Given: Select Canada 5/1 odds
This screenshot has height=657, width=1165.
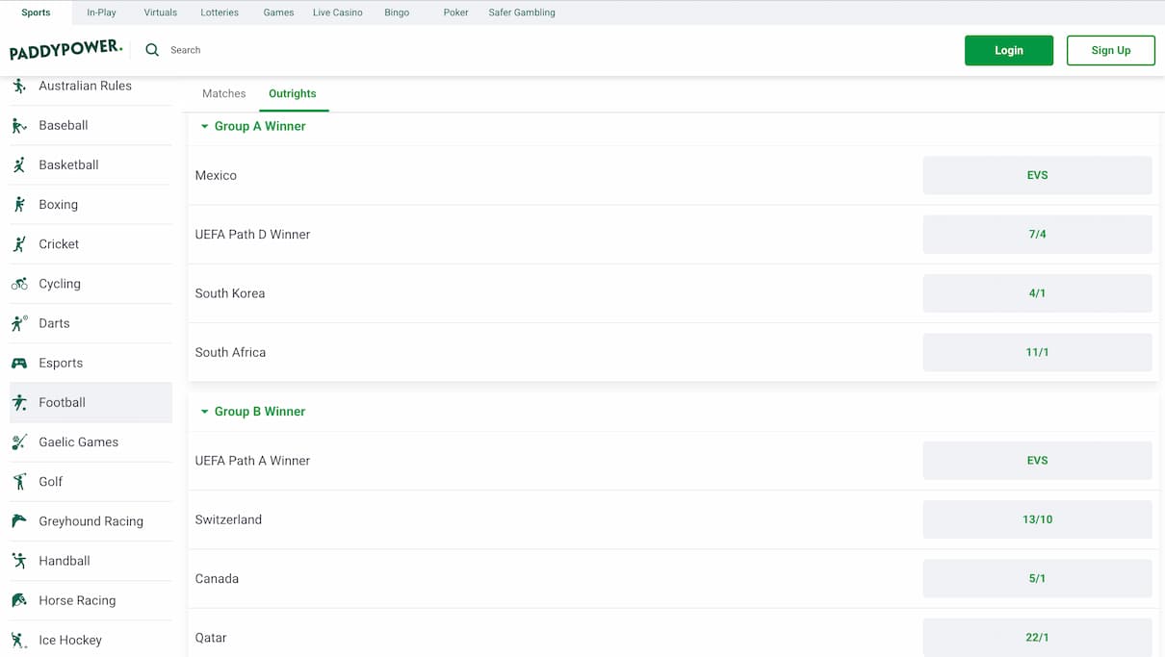Looking at the screenshot, I should [x=1037, y=578].
